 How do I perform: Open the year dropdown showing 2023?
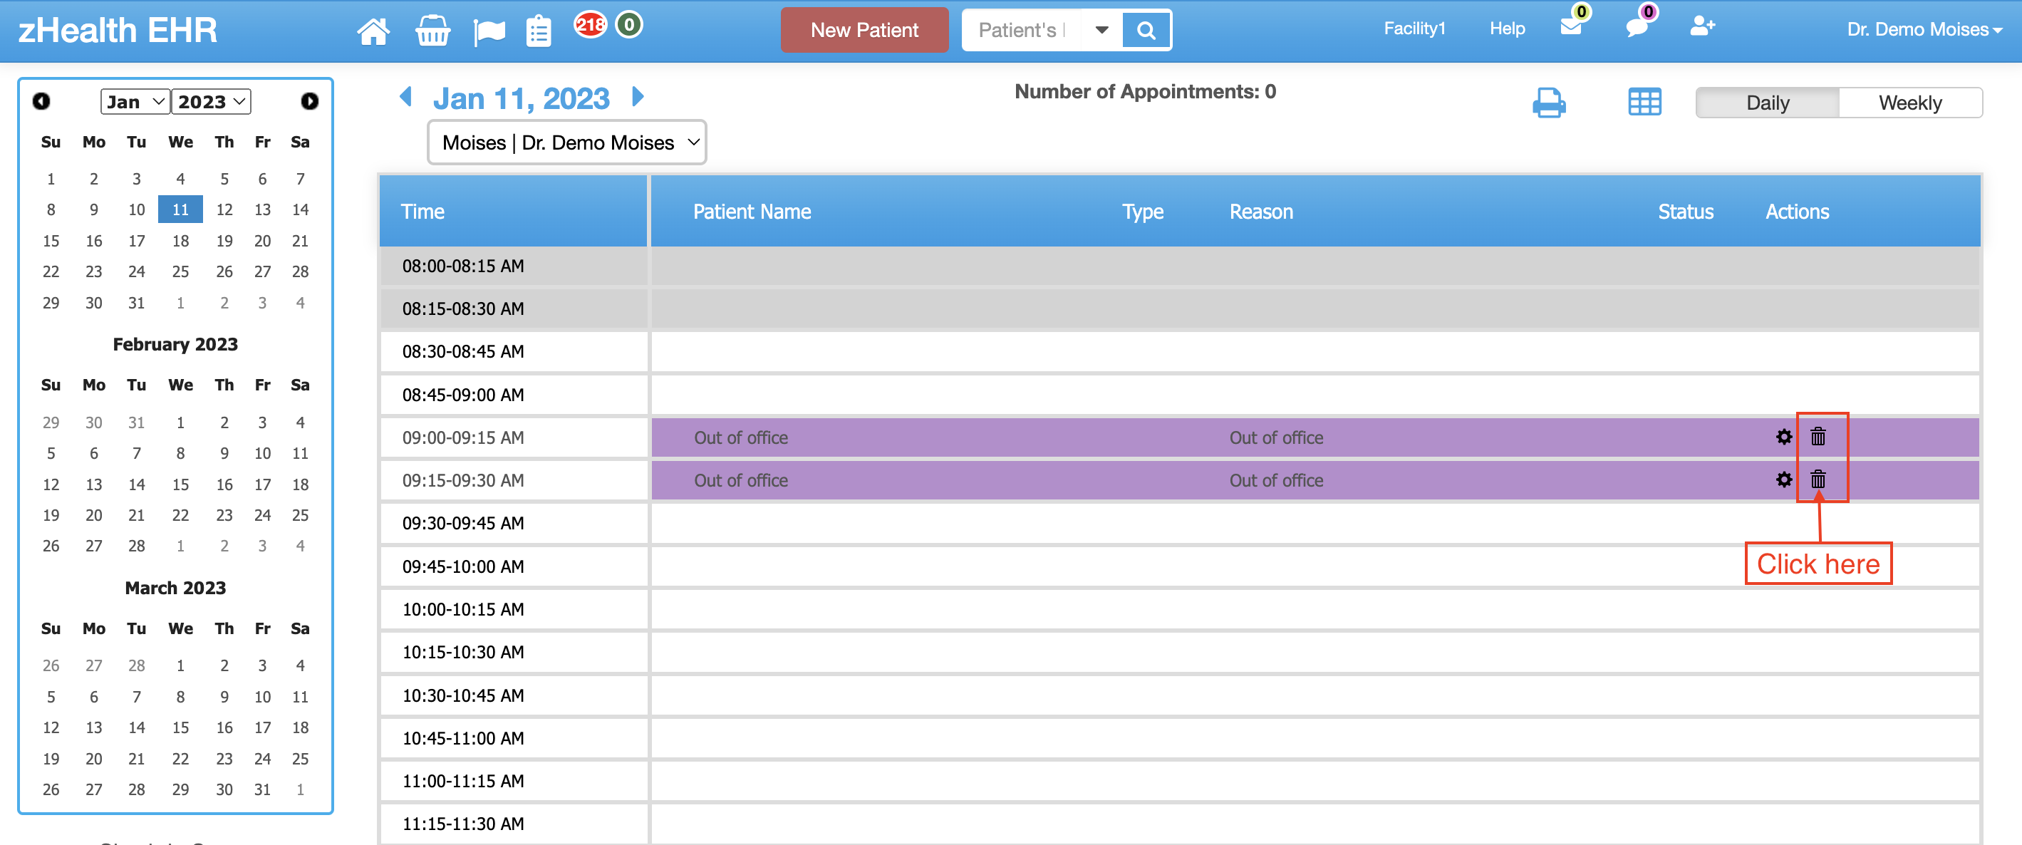(x=210, y=101)
